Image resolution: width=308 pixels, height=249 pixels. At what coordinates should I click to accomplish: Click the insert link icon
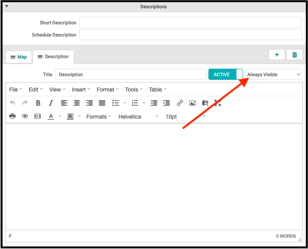180,103
